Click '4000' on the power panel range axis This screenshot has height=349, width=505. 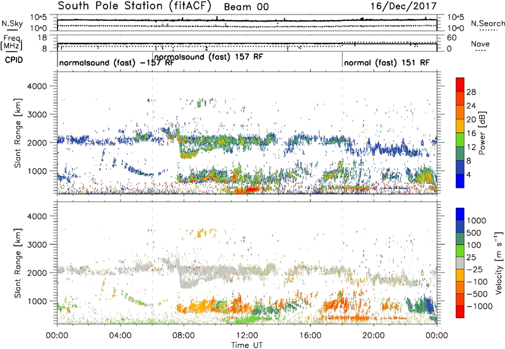pos(37,86)
